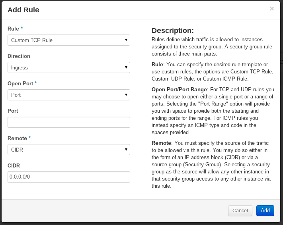The width and height of the screenshot is (283, 225).
Task: Click the CIDR field containing 0.0.0.0/0
Action: point(68,177)
